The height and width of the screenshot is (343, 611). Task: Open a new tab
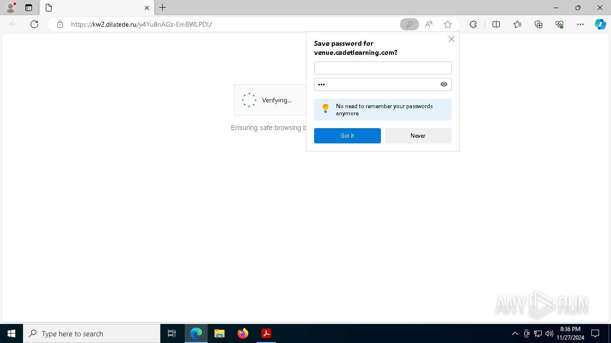163,8
